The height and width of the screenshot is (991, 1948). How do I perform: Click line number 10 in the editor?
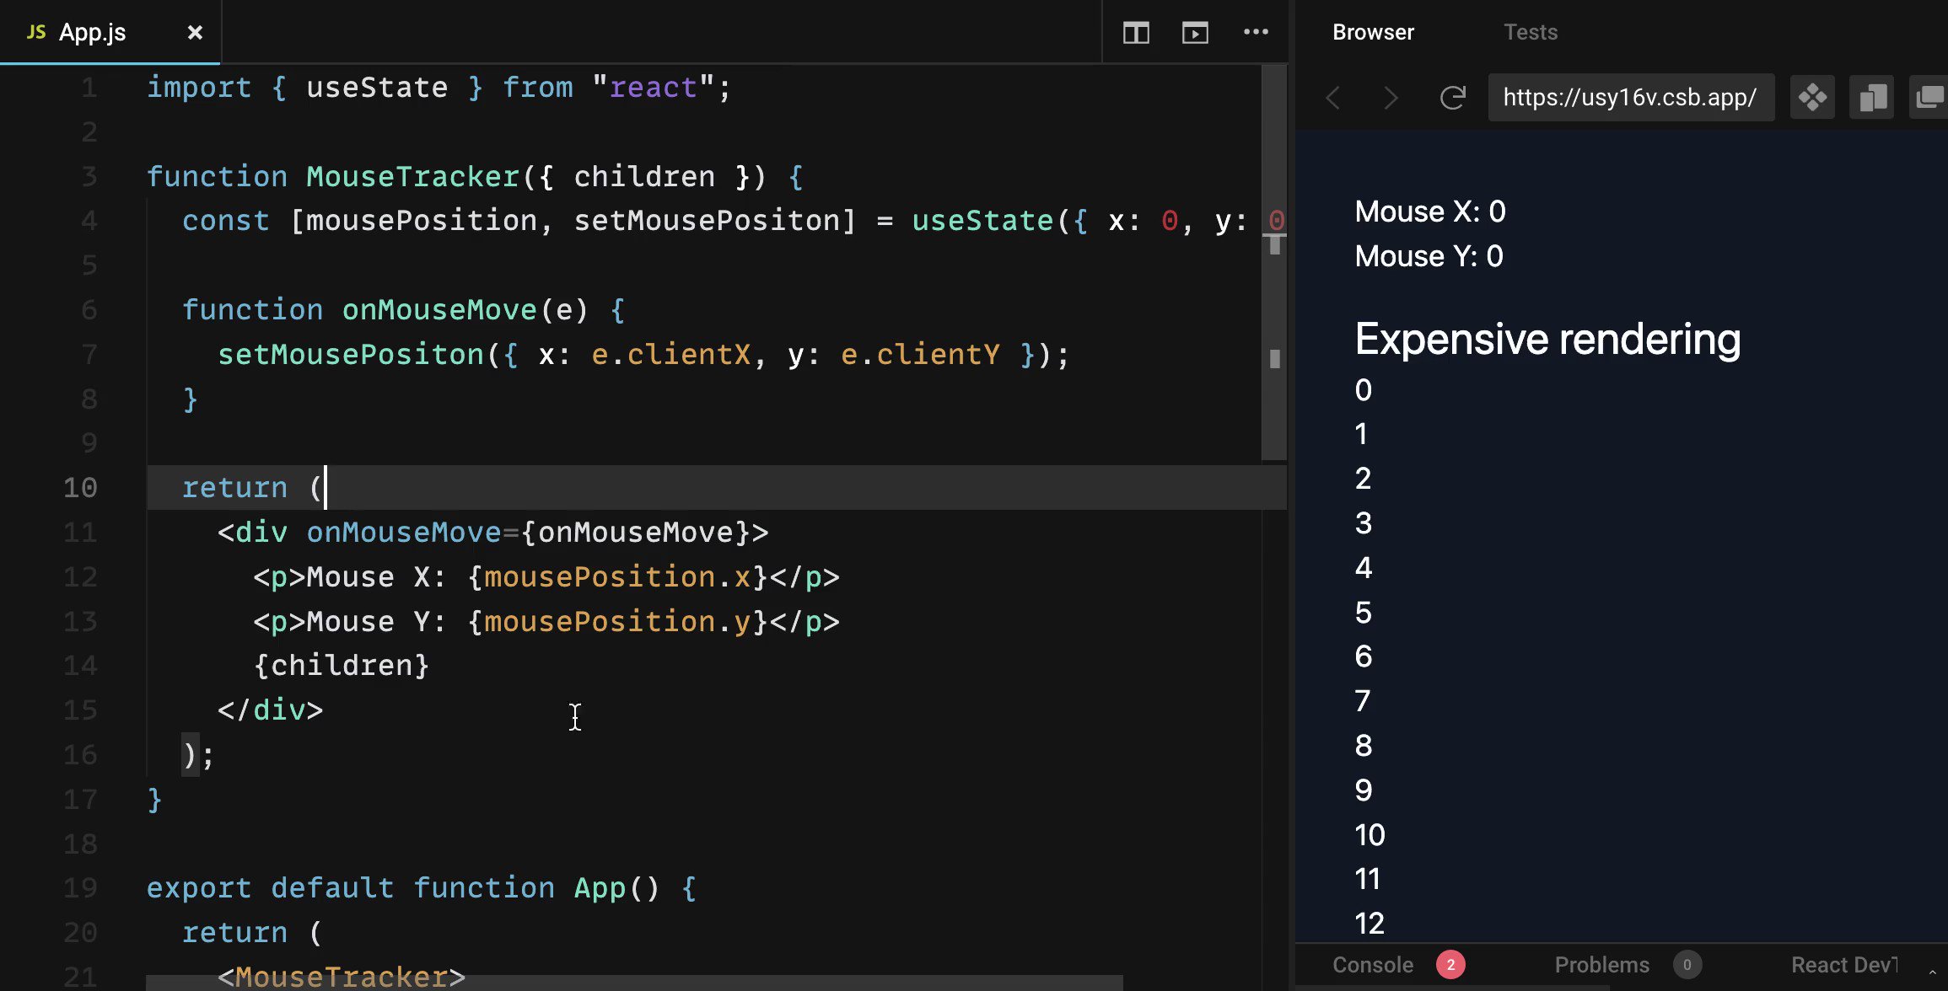(80, 487)
